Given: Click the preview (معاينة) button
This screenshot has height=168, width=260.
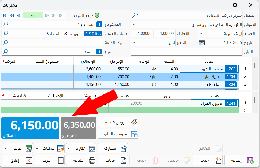Looking at the screenshot, I should coord(113,160).
